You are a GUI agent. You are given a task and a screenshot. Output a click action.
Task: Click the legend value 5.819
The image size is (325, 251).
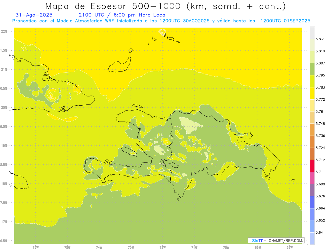pyautogui.click(x=321, y=51)
